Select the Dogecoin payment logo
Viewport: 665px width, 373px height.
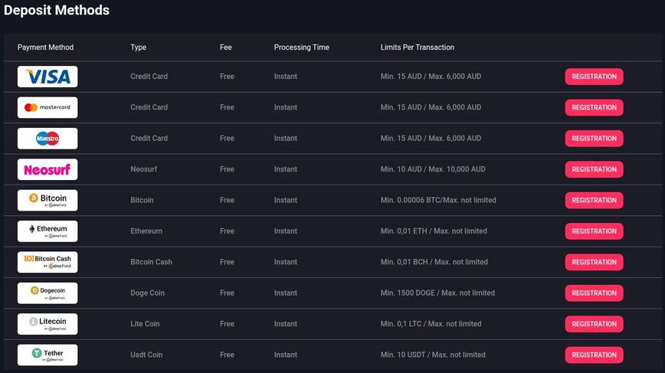(47, 293)
